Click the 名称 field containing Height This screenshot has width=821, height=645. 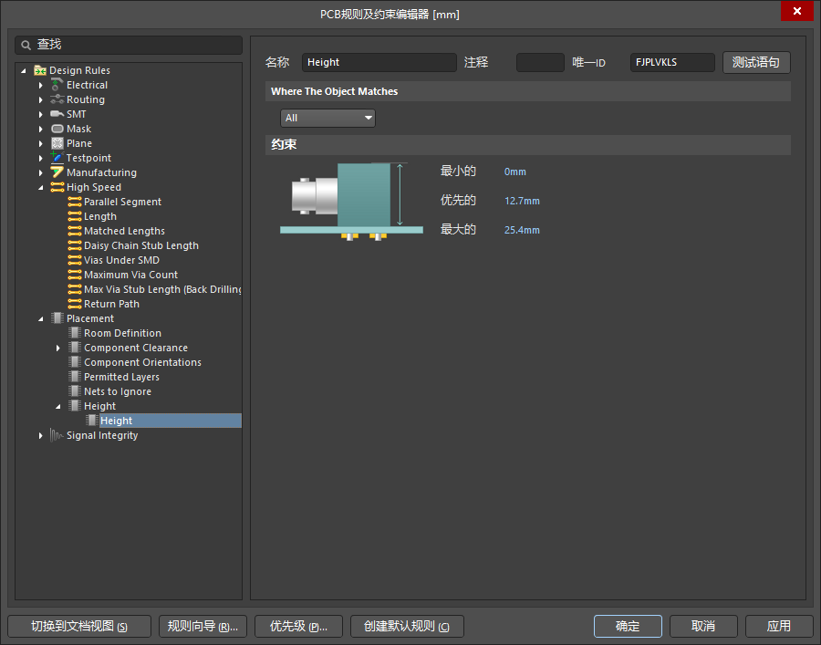(x=379, y=62)
